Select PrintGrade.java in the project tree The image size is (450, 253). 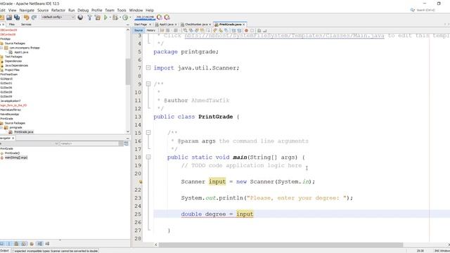click(24, 132)
